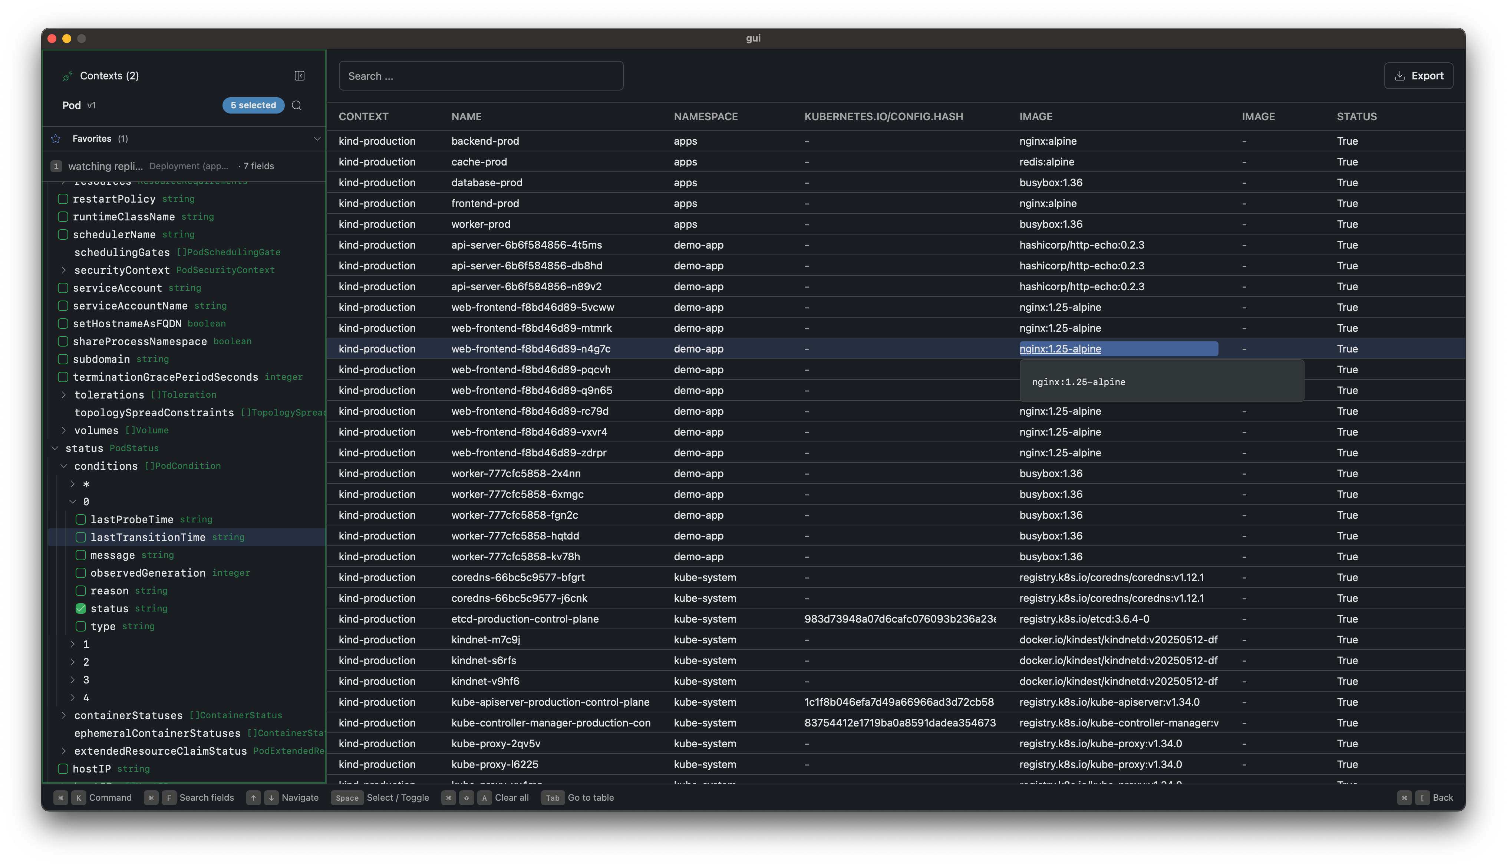Click the Favorites star icon
The height and width of the screenshot is (866, 1507).
(55, 139)
